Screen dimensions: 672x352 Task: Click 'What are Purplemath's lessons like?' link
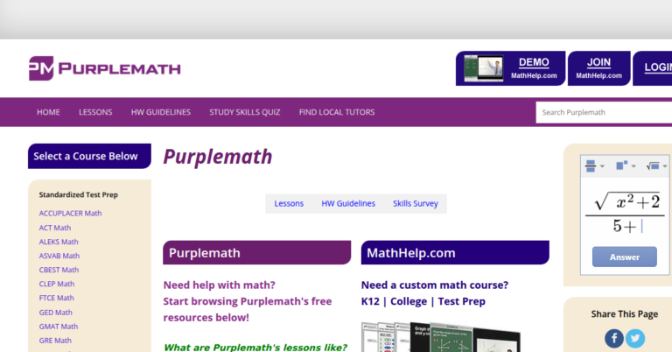(255, 348)
